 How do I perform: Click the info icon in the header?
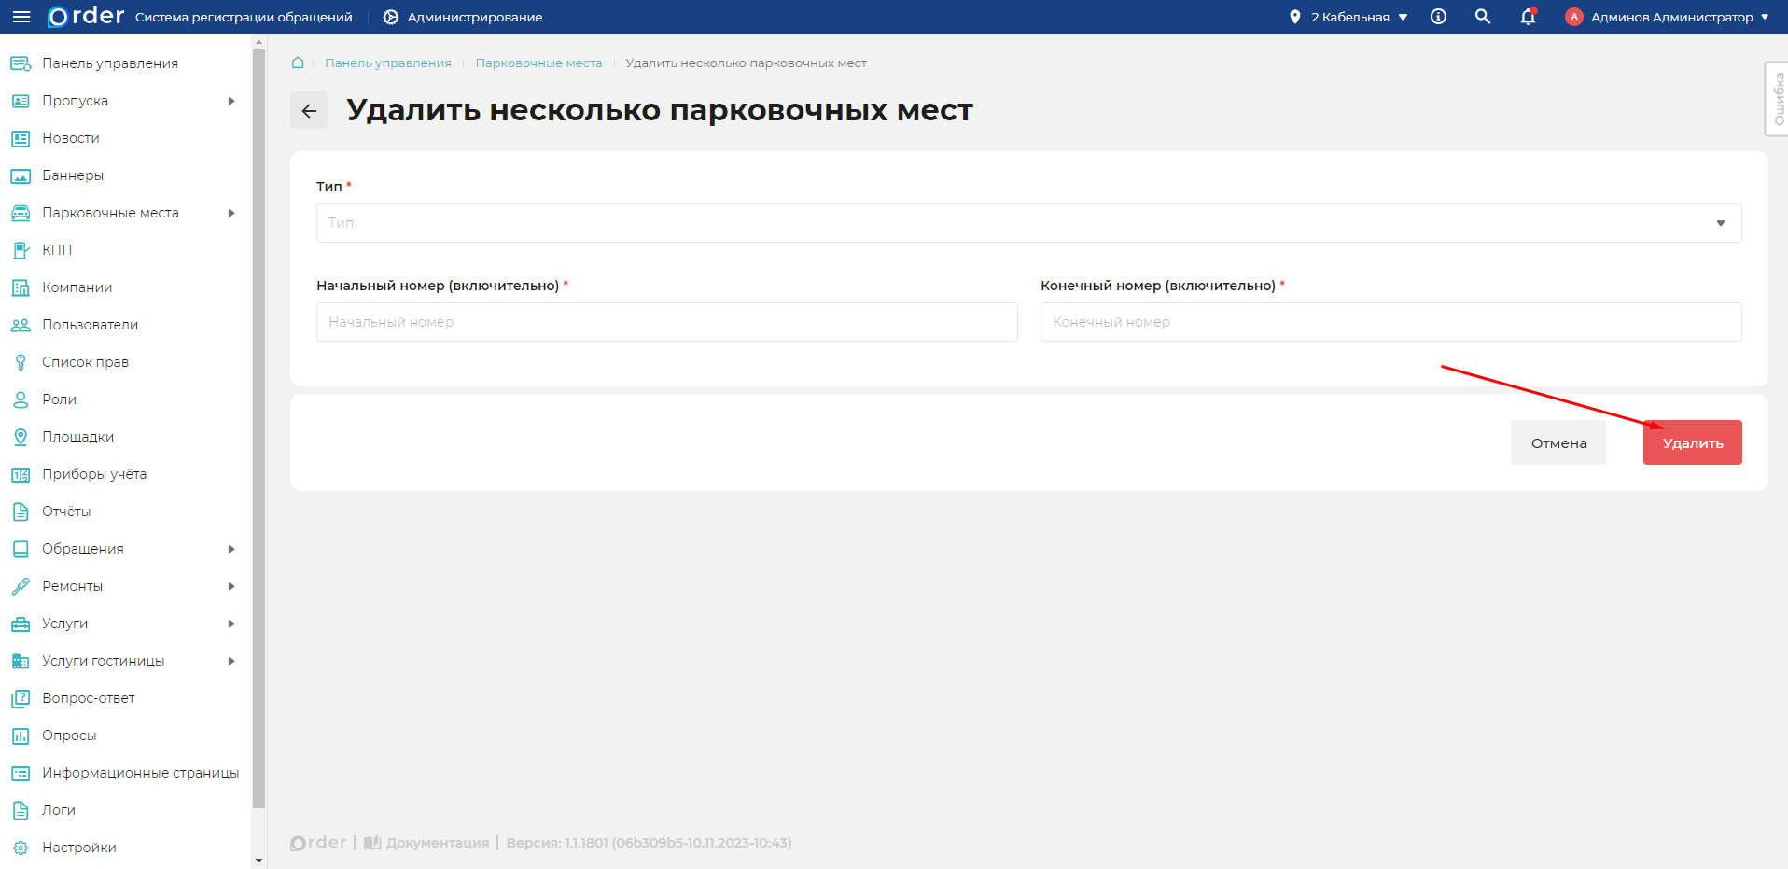pos(1438,17)
